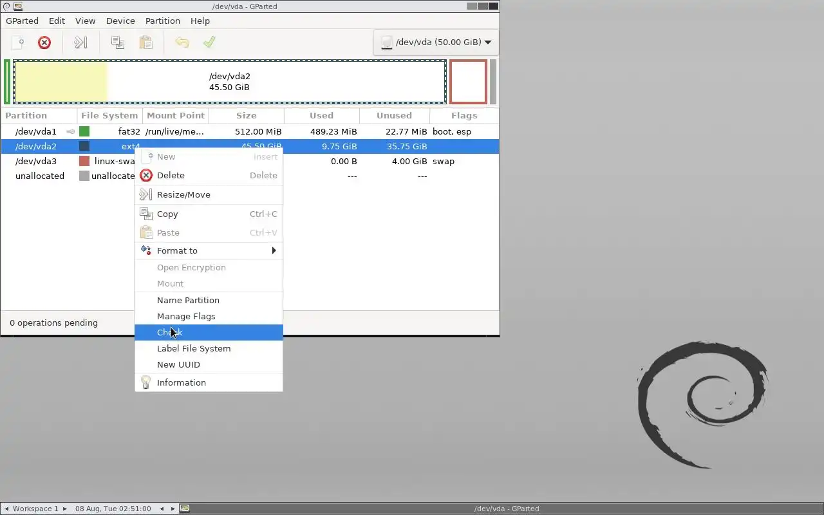Click the New partition toolbar icon
This screenshot has height=515, width=824.
point(18,42)
